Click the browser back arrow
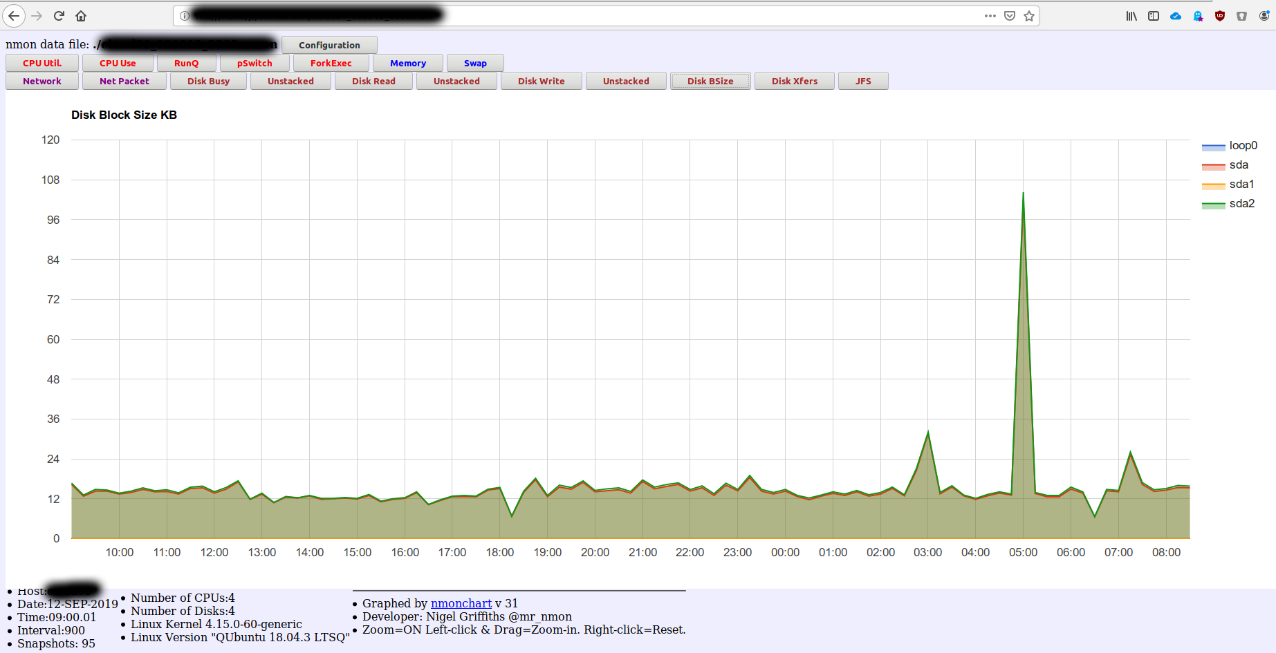Image resolution: width=1276 pixels, height=653 pixels. 14,16
